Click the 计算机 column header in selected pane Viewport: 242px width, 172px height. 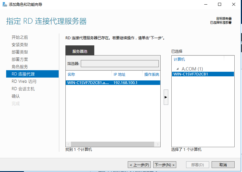tap(198, 59)
